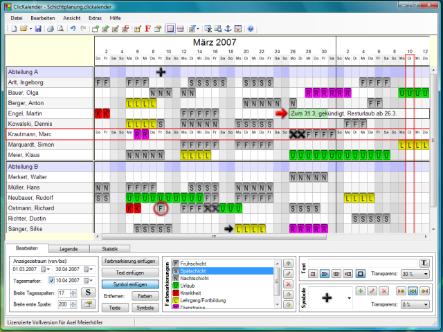The height and width of the screenshot is (332, 443).
Task: Click Farbmarkierung einfügen button
Action: 129,261
